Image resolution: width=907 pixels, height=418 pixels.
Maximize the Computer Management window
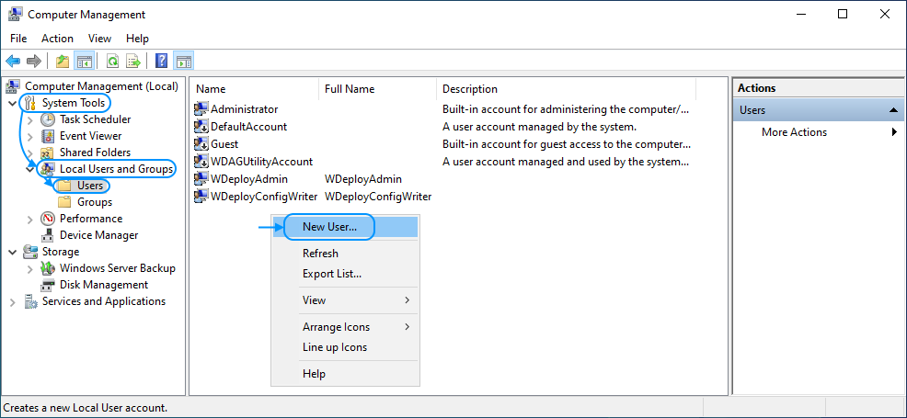[843, 15]
